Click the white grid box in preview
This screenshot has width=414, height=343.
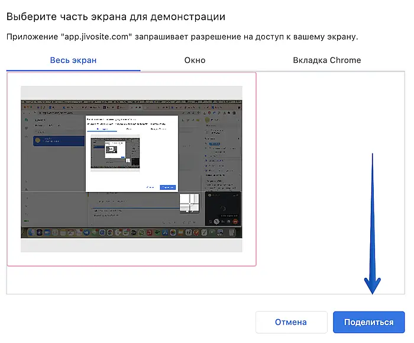189,203
